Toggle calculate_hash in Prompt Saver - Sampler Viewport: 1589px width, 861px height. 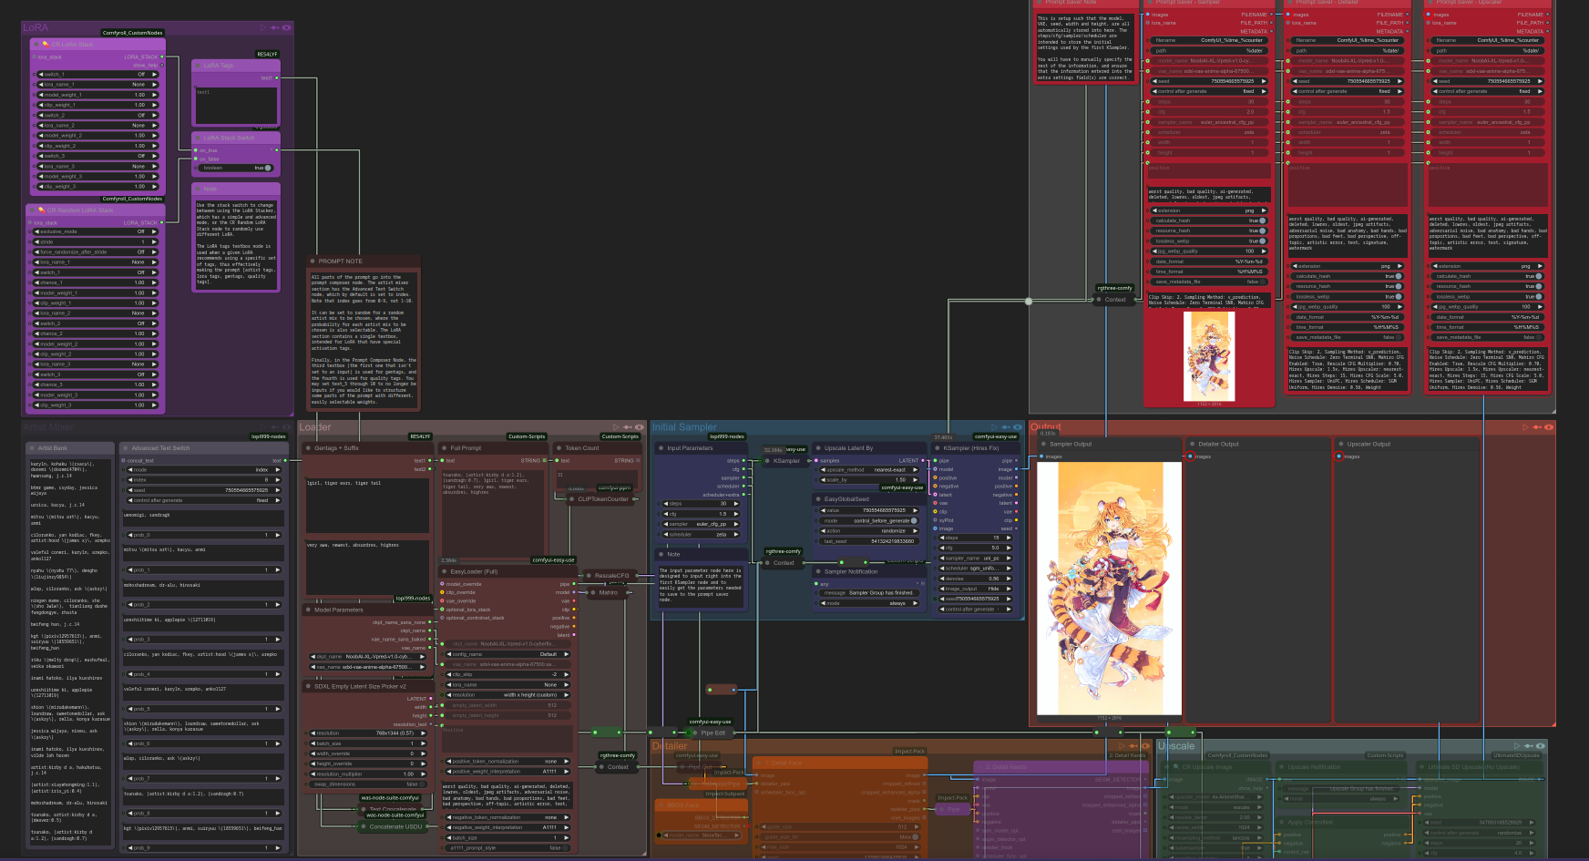(x=1209, y=220)
